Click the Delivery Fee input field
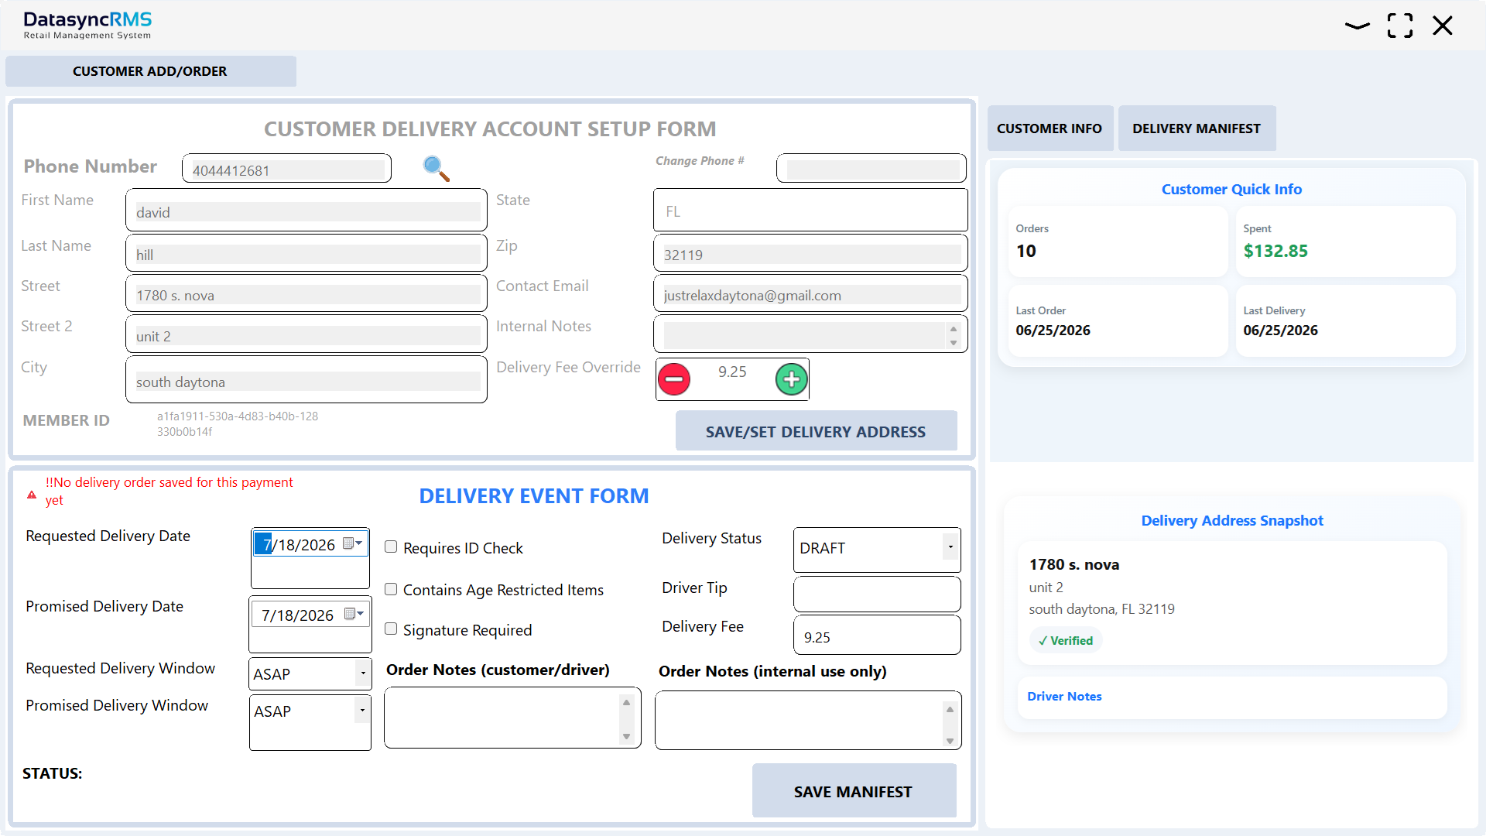Viewport: 1486px width, 836px height. pos(877,636)
